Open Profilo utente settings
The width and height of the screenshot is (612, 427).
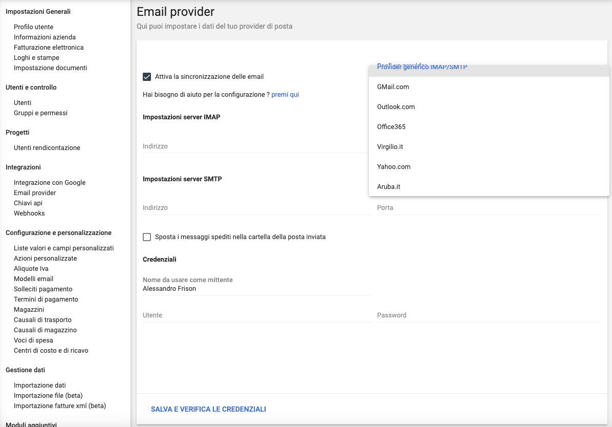tap(34, 27)
